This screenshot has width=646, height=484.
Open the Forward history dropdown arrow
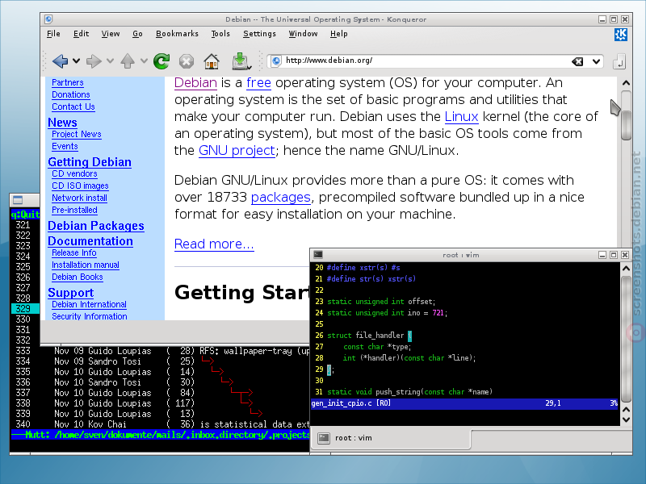click(110, 61)
